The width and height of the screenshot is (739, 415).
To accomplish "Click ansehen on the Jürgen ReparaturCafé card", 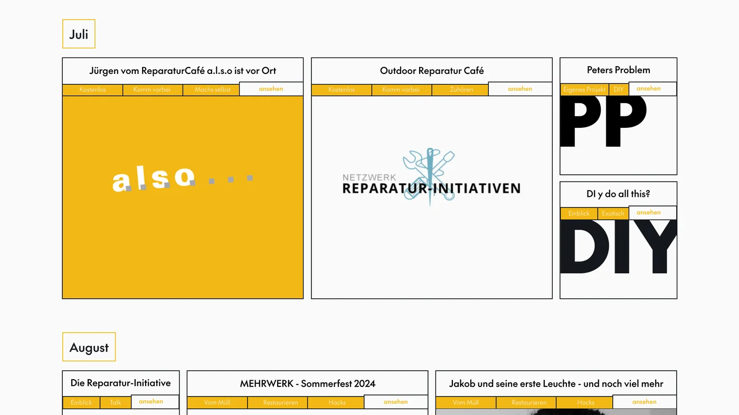I will coord(271,89).
